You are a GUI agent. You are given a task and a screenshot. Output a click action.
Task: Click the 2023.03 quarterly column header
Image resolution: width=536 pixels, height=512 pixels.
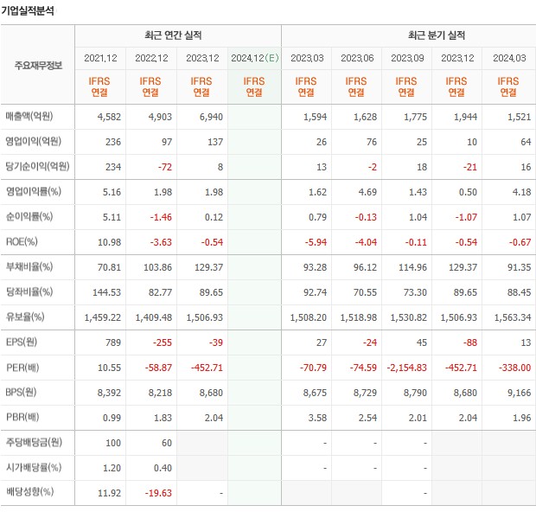click(x=307, y=58)
